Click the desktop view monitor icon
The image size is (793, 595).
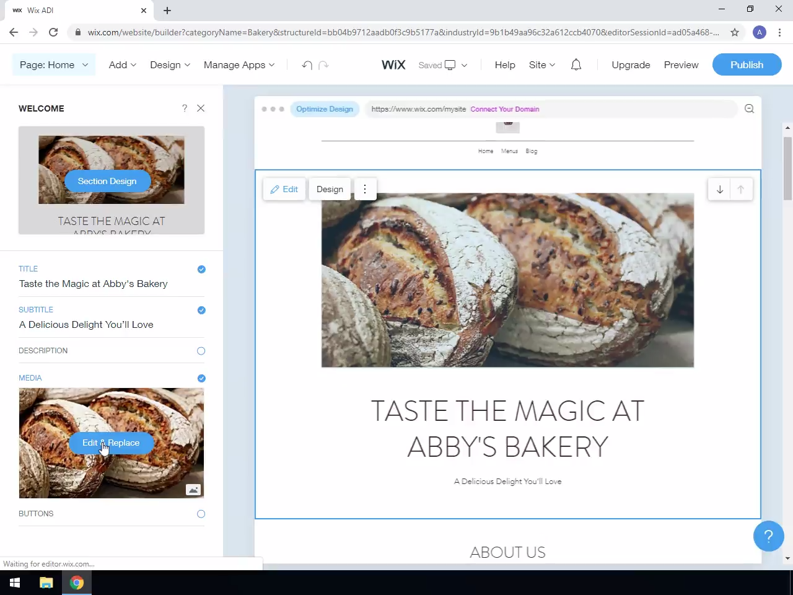[450, 65]
